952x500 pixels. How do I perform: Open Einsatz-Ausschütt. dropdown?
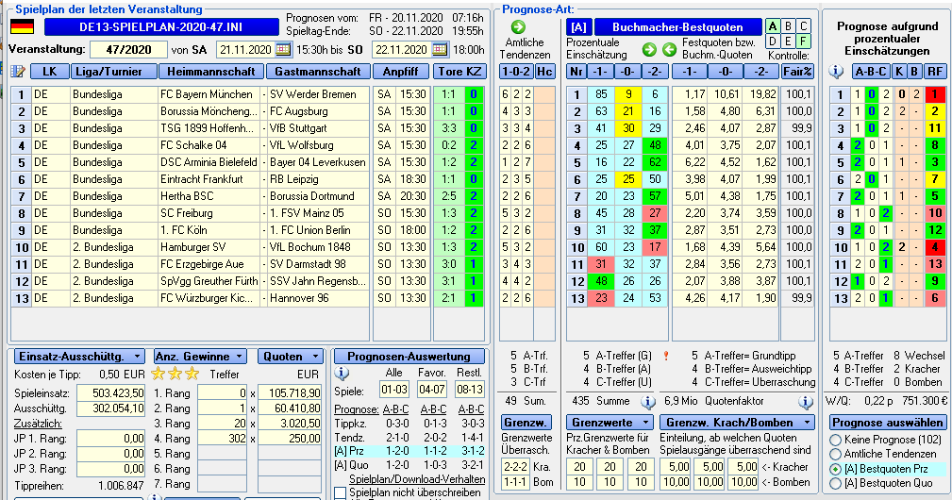pos(79,357)
